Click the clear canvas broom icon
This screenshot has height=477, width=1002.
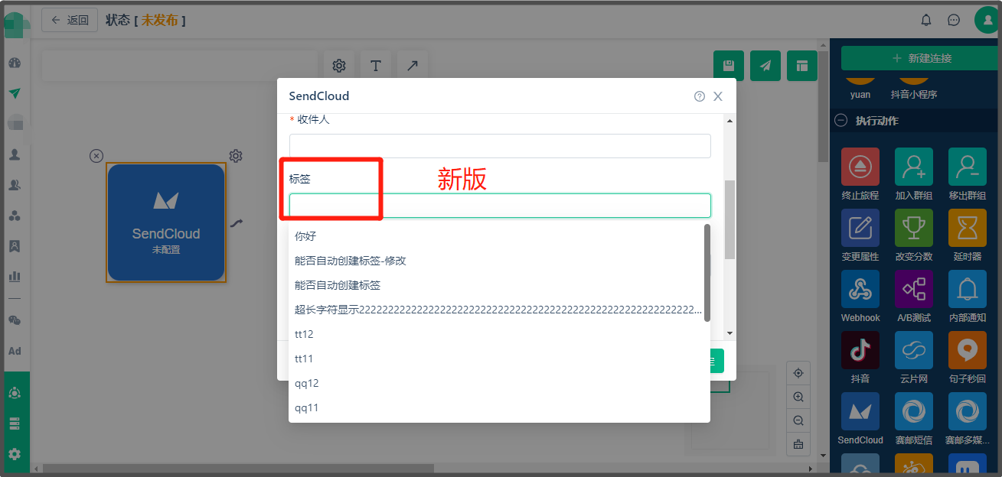click(798, 444)
